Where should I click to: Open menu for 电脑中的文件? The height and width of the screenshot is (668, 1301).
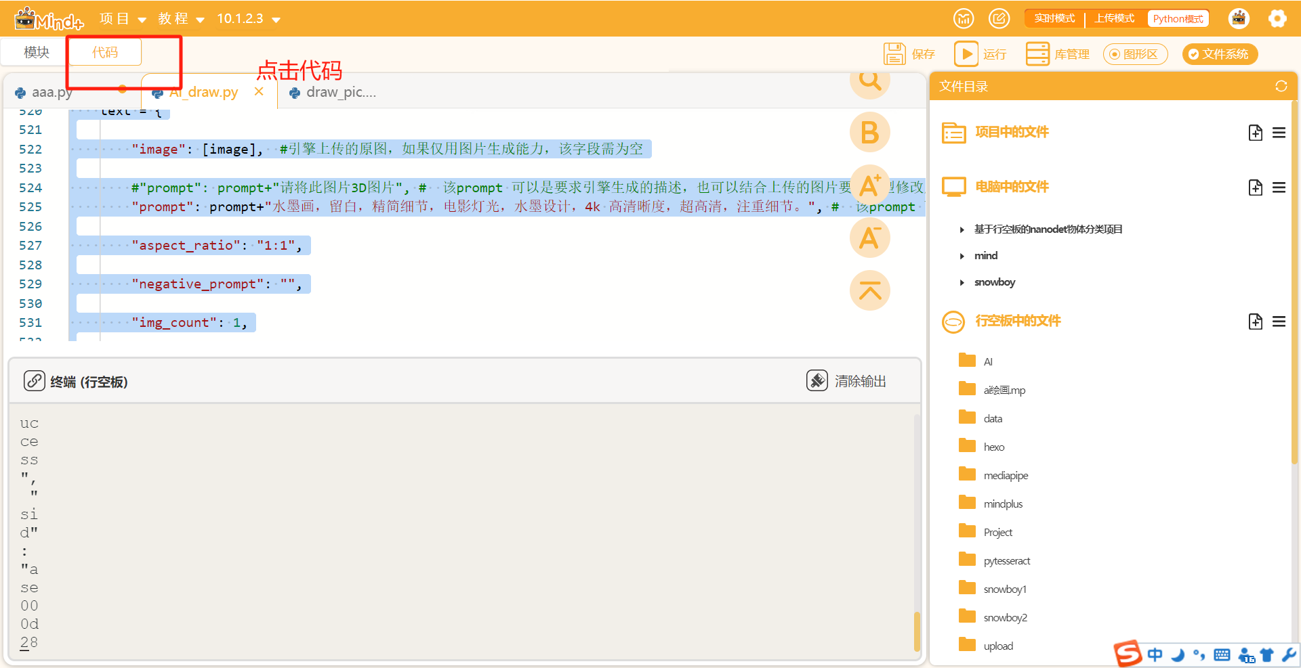pyautogui.click(x=1279, y=187)
